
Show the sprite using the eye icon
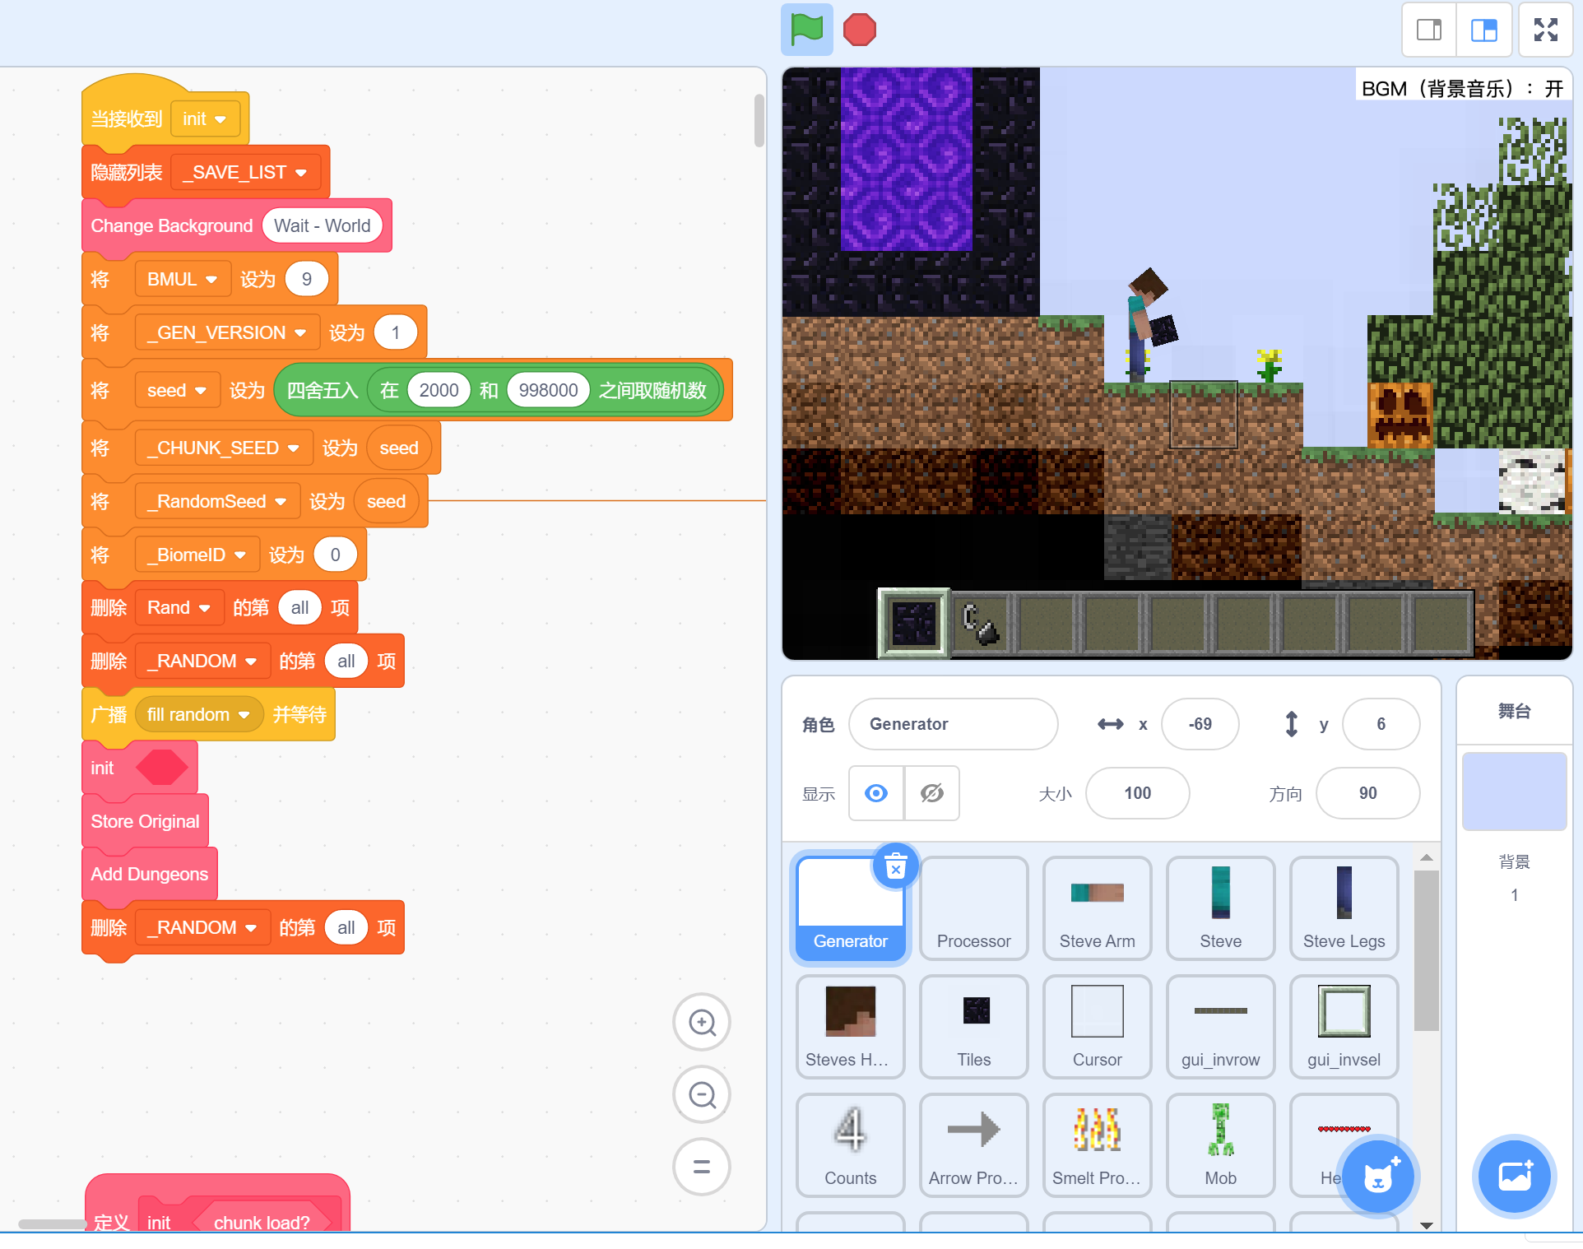876,793
